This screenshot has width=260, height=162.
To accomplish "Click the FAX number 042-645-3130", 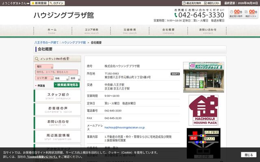I will tap(113, 118).
